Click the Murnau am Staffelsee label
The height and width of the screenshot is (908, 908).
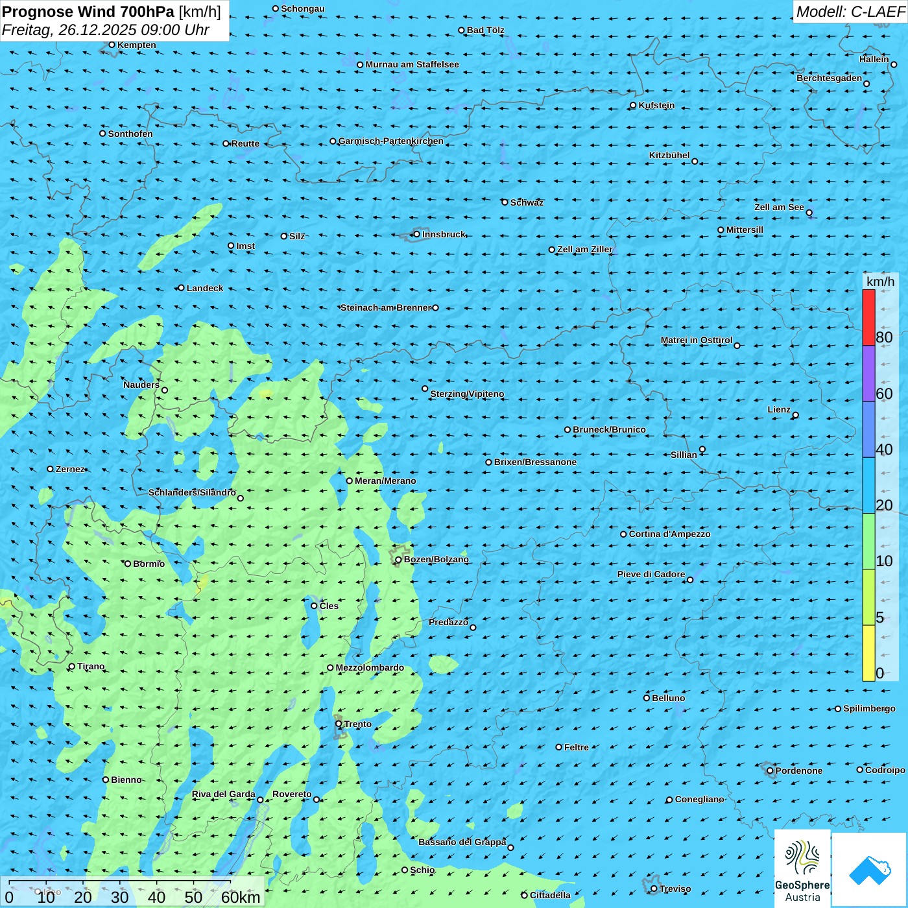pyautogui.click(x=412, y=64)
